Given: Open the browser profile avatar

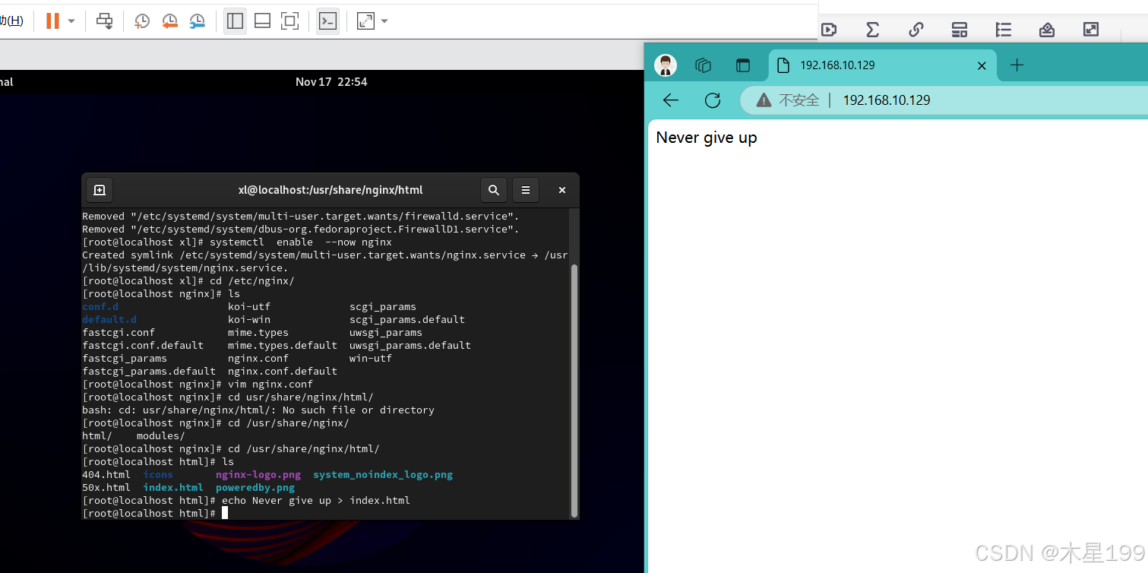Looking at the screenshot, I should 666,65.
